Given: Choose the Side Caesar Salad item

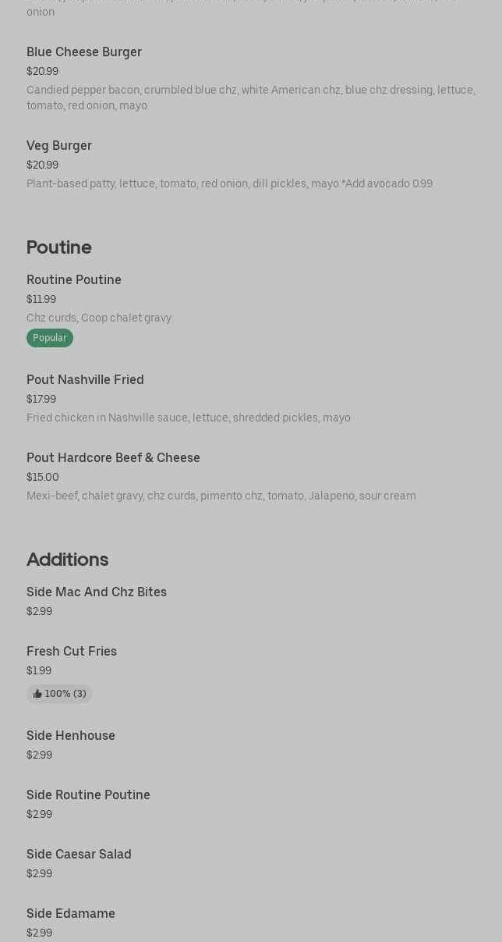Looking at the screenshot, I should tap(79, 855).
